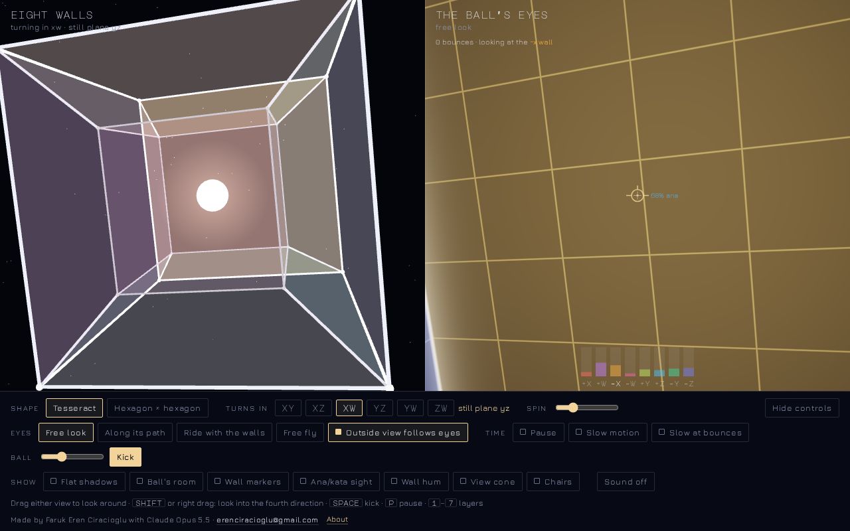
Task: Click the "THE BALL'S EYES" heading
Action: (492, 15)
